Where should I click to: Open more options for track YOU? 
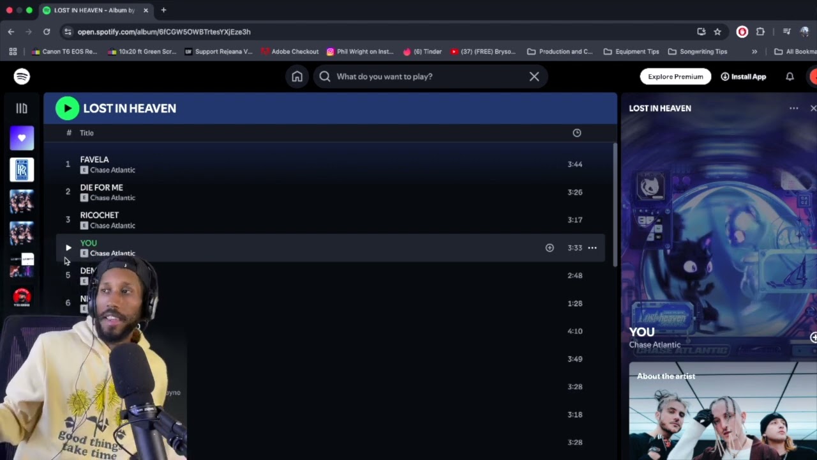click(592, 248)
